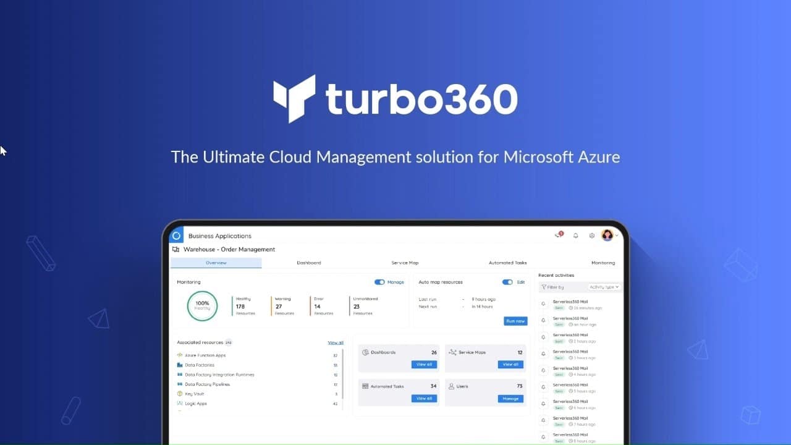
Task: Open the settings gear icon in header
Action: [592, 235]
